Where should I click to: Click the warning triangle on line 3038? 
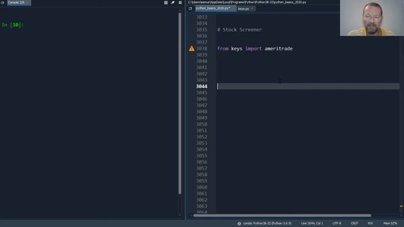(x=192, y=49)
